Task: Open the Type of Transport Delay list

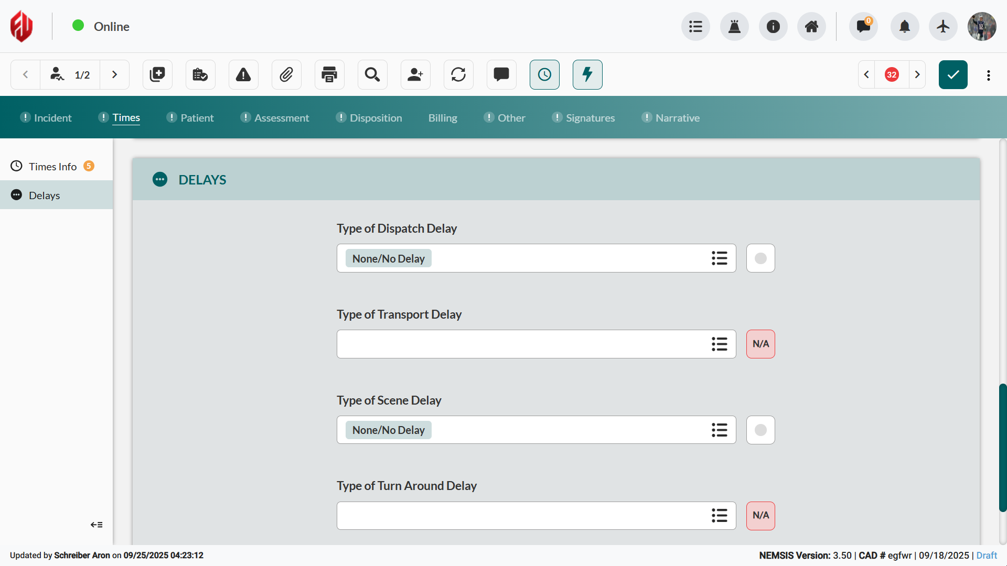Action: [x=719, y=344]
